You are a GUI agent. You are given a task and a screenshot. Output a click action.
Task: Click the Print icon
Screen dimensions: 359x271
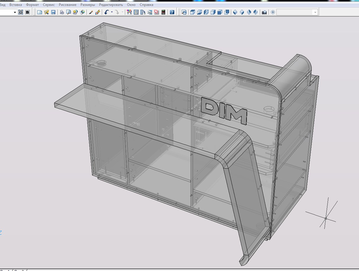click(x=62, y=12)
